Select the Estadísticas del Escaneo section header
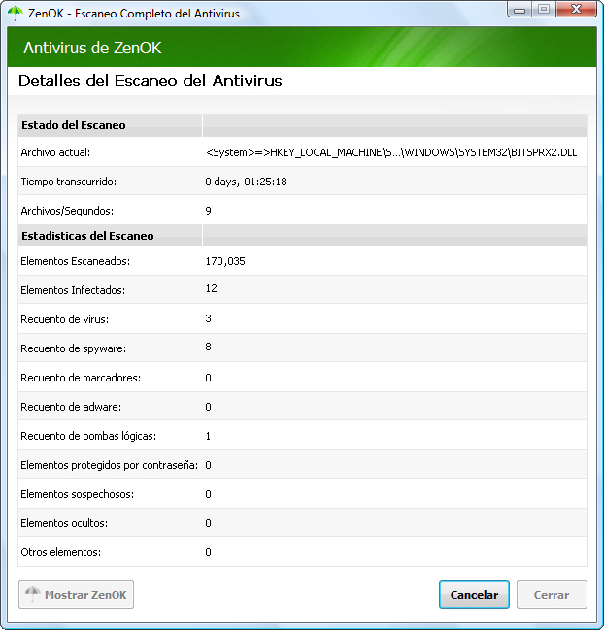This screenshot has width=604, height=630. [87, 236]
